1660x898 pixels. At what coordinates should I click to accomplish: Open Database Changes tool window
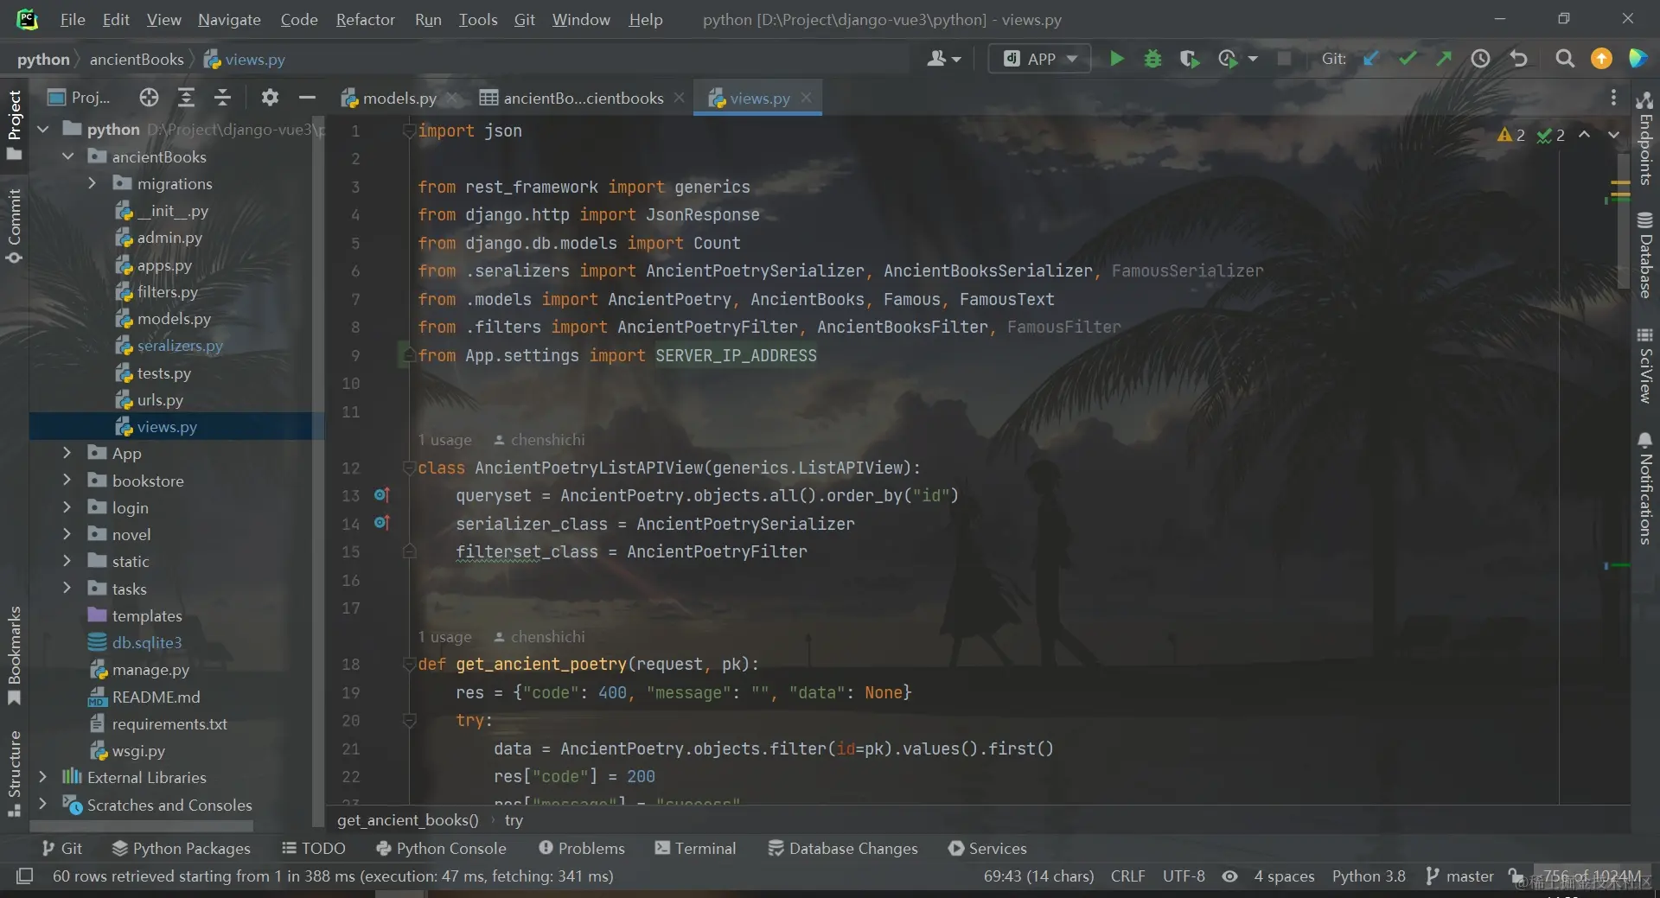click(843, 848)
